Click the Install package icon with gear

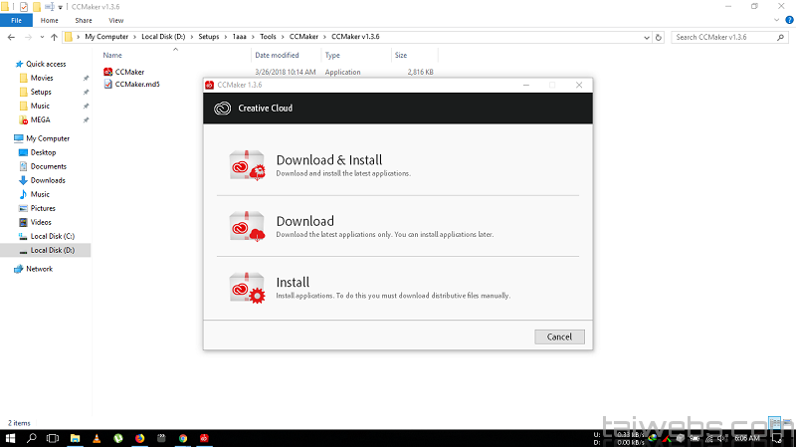point(247,287)
